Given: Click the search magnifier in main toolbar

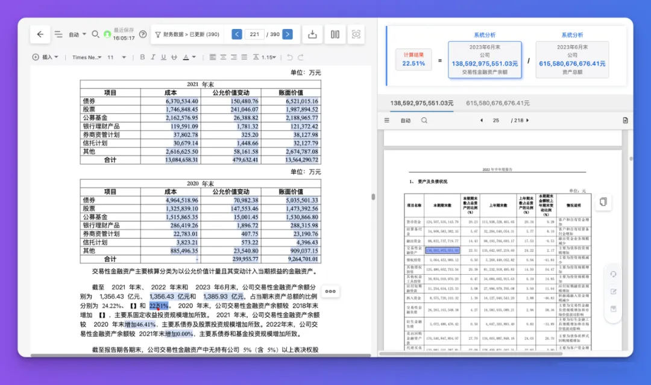Looking at the screenshot, I should pyautogui.click(x=95, y=34).
